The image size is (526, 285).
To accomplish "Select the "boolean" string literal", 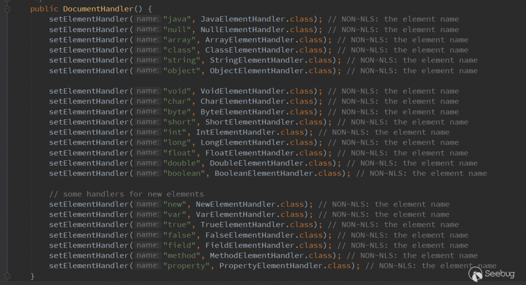I will (x=184, y=174).
